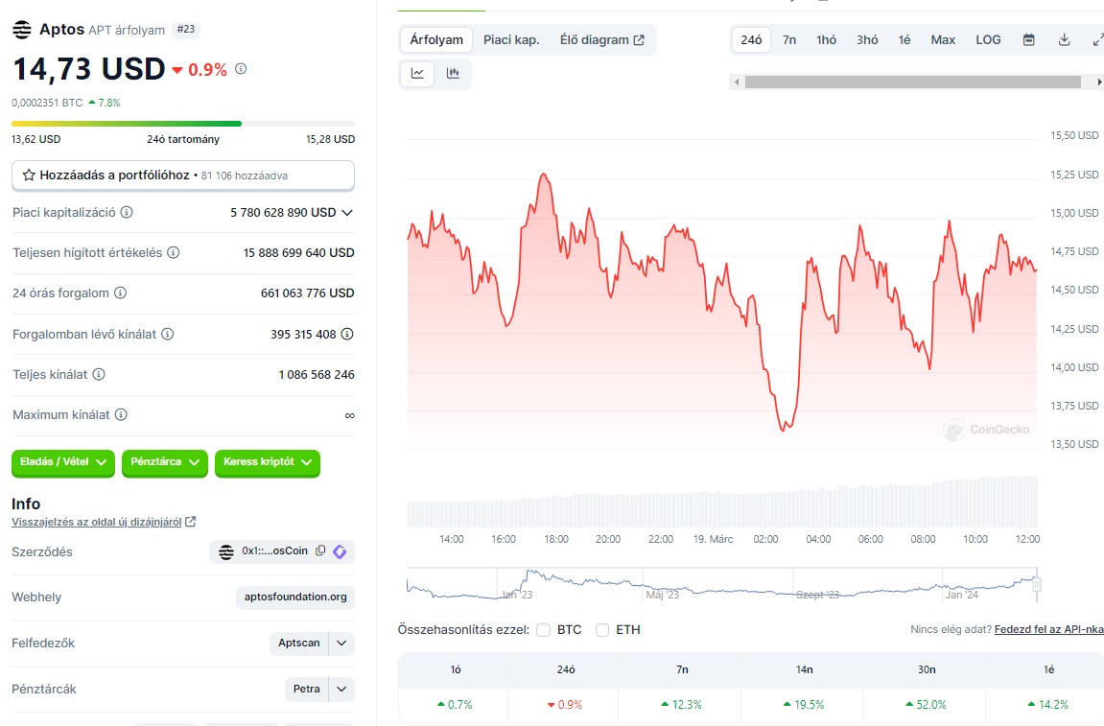Image resolution: width=1104 pixels, height=726 pixels.
Task: Click Fedezd fel az API-nkat link
Action: click(x=1049, y=629)
